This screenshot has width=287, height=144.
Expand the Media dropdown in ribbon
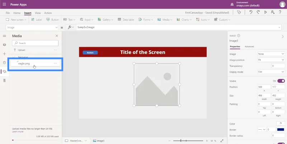point(165,20)
